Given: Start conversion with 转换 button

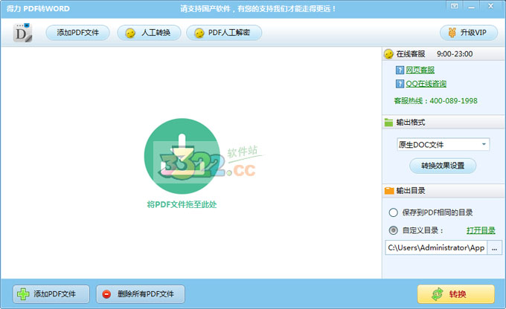Looking at the screenshot, I should click(455, 294).
